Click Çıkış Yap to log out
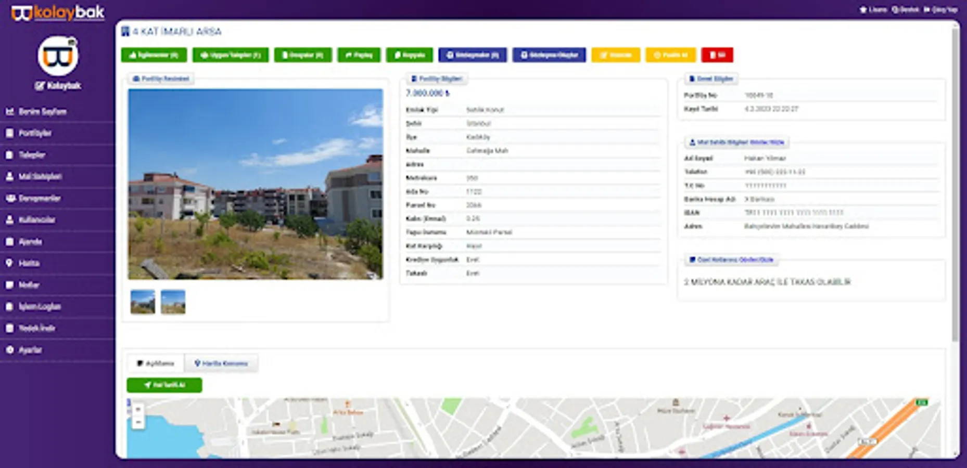The width and height of the screenshot is (967, 468). (940, 9)
